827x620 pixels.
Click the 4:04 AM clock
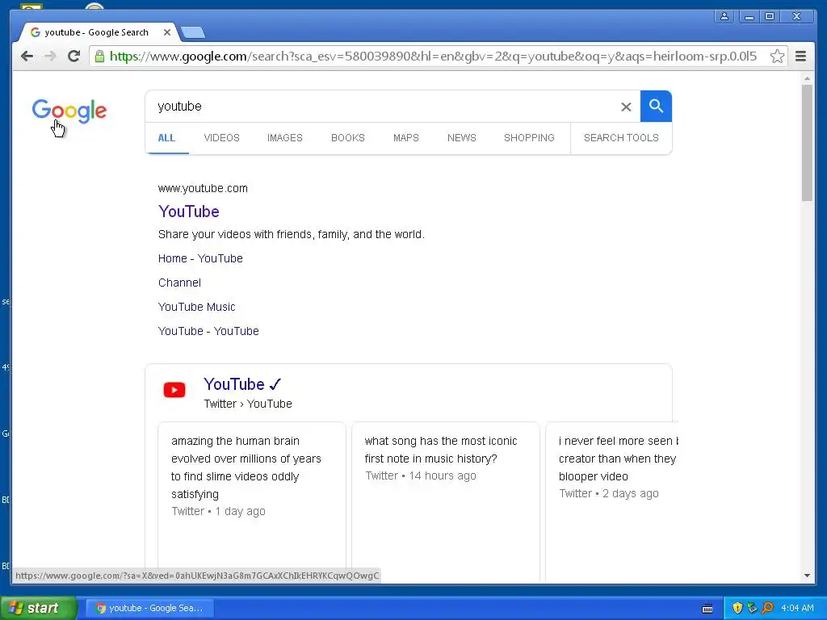point(797,608)
